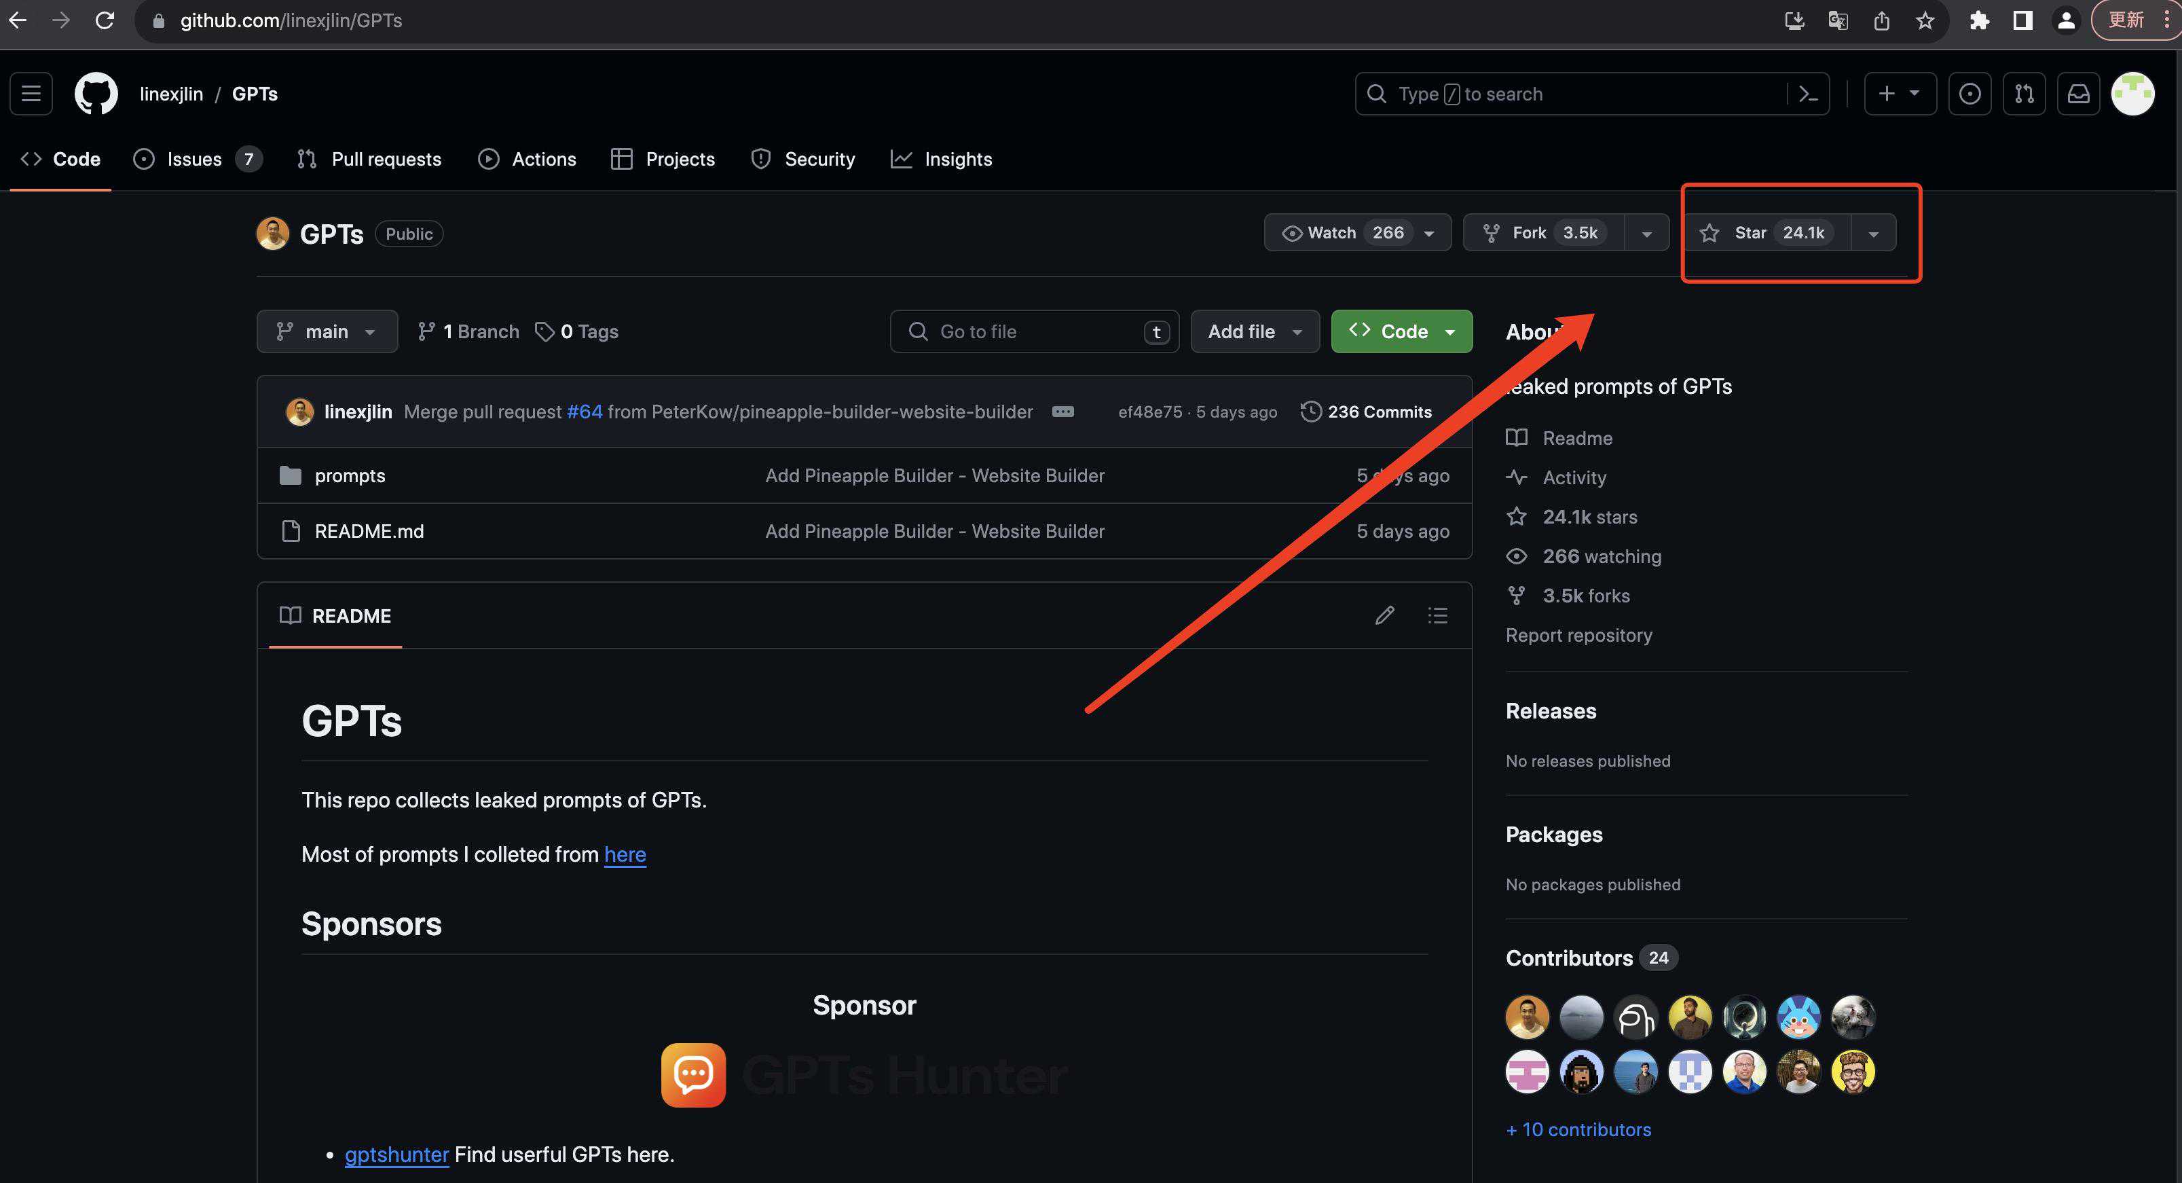Image resolution: width=2182 pixels, height=1183 pixels.
Task: Expand the main branch dropdown
Action: (327, 331)
